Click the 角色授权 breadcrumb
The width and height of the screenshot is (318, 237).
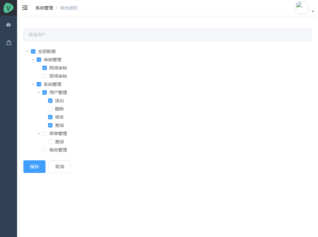tap(69, 8)
